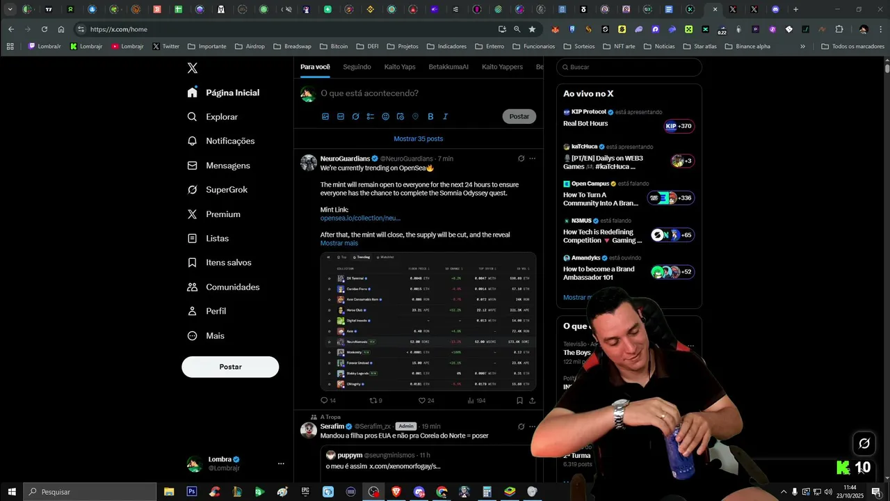Ask Grok about the NeuroGuardians post
This screenshot has height=501, width=890.
point(521,159)
